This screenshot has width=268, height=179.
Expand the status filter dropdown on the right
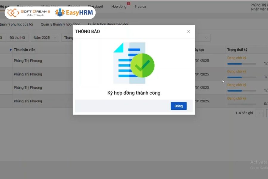coord(206,38)
